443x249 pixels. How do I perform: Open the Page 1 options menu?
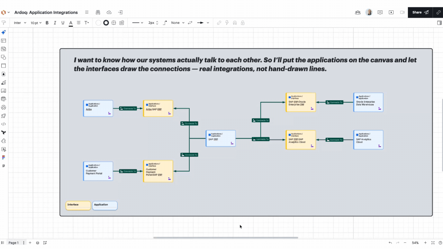click(x=24, y=243)
